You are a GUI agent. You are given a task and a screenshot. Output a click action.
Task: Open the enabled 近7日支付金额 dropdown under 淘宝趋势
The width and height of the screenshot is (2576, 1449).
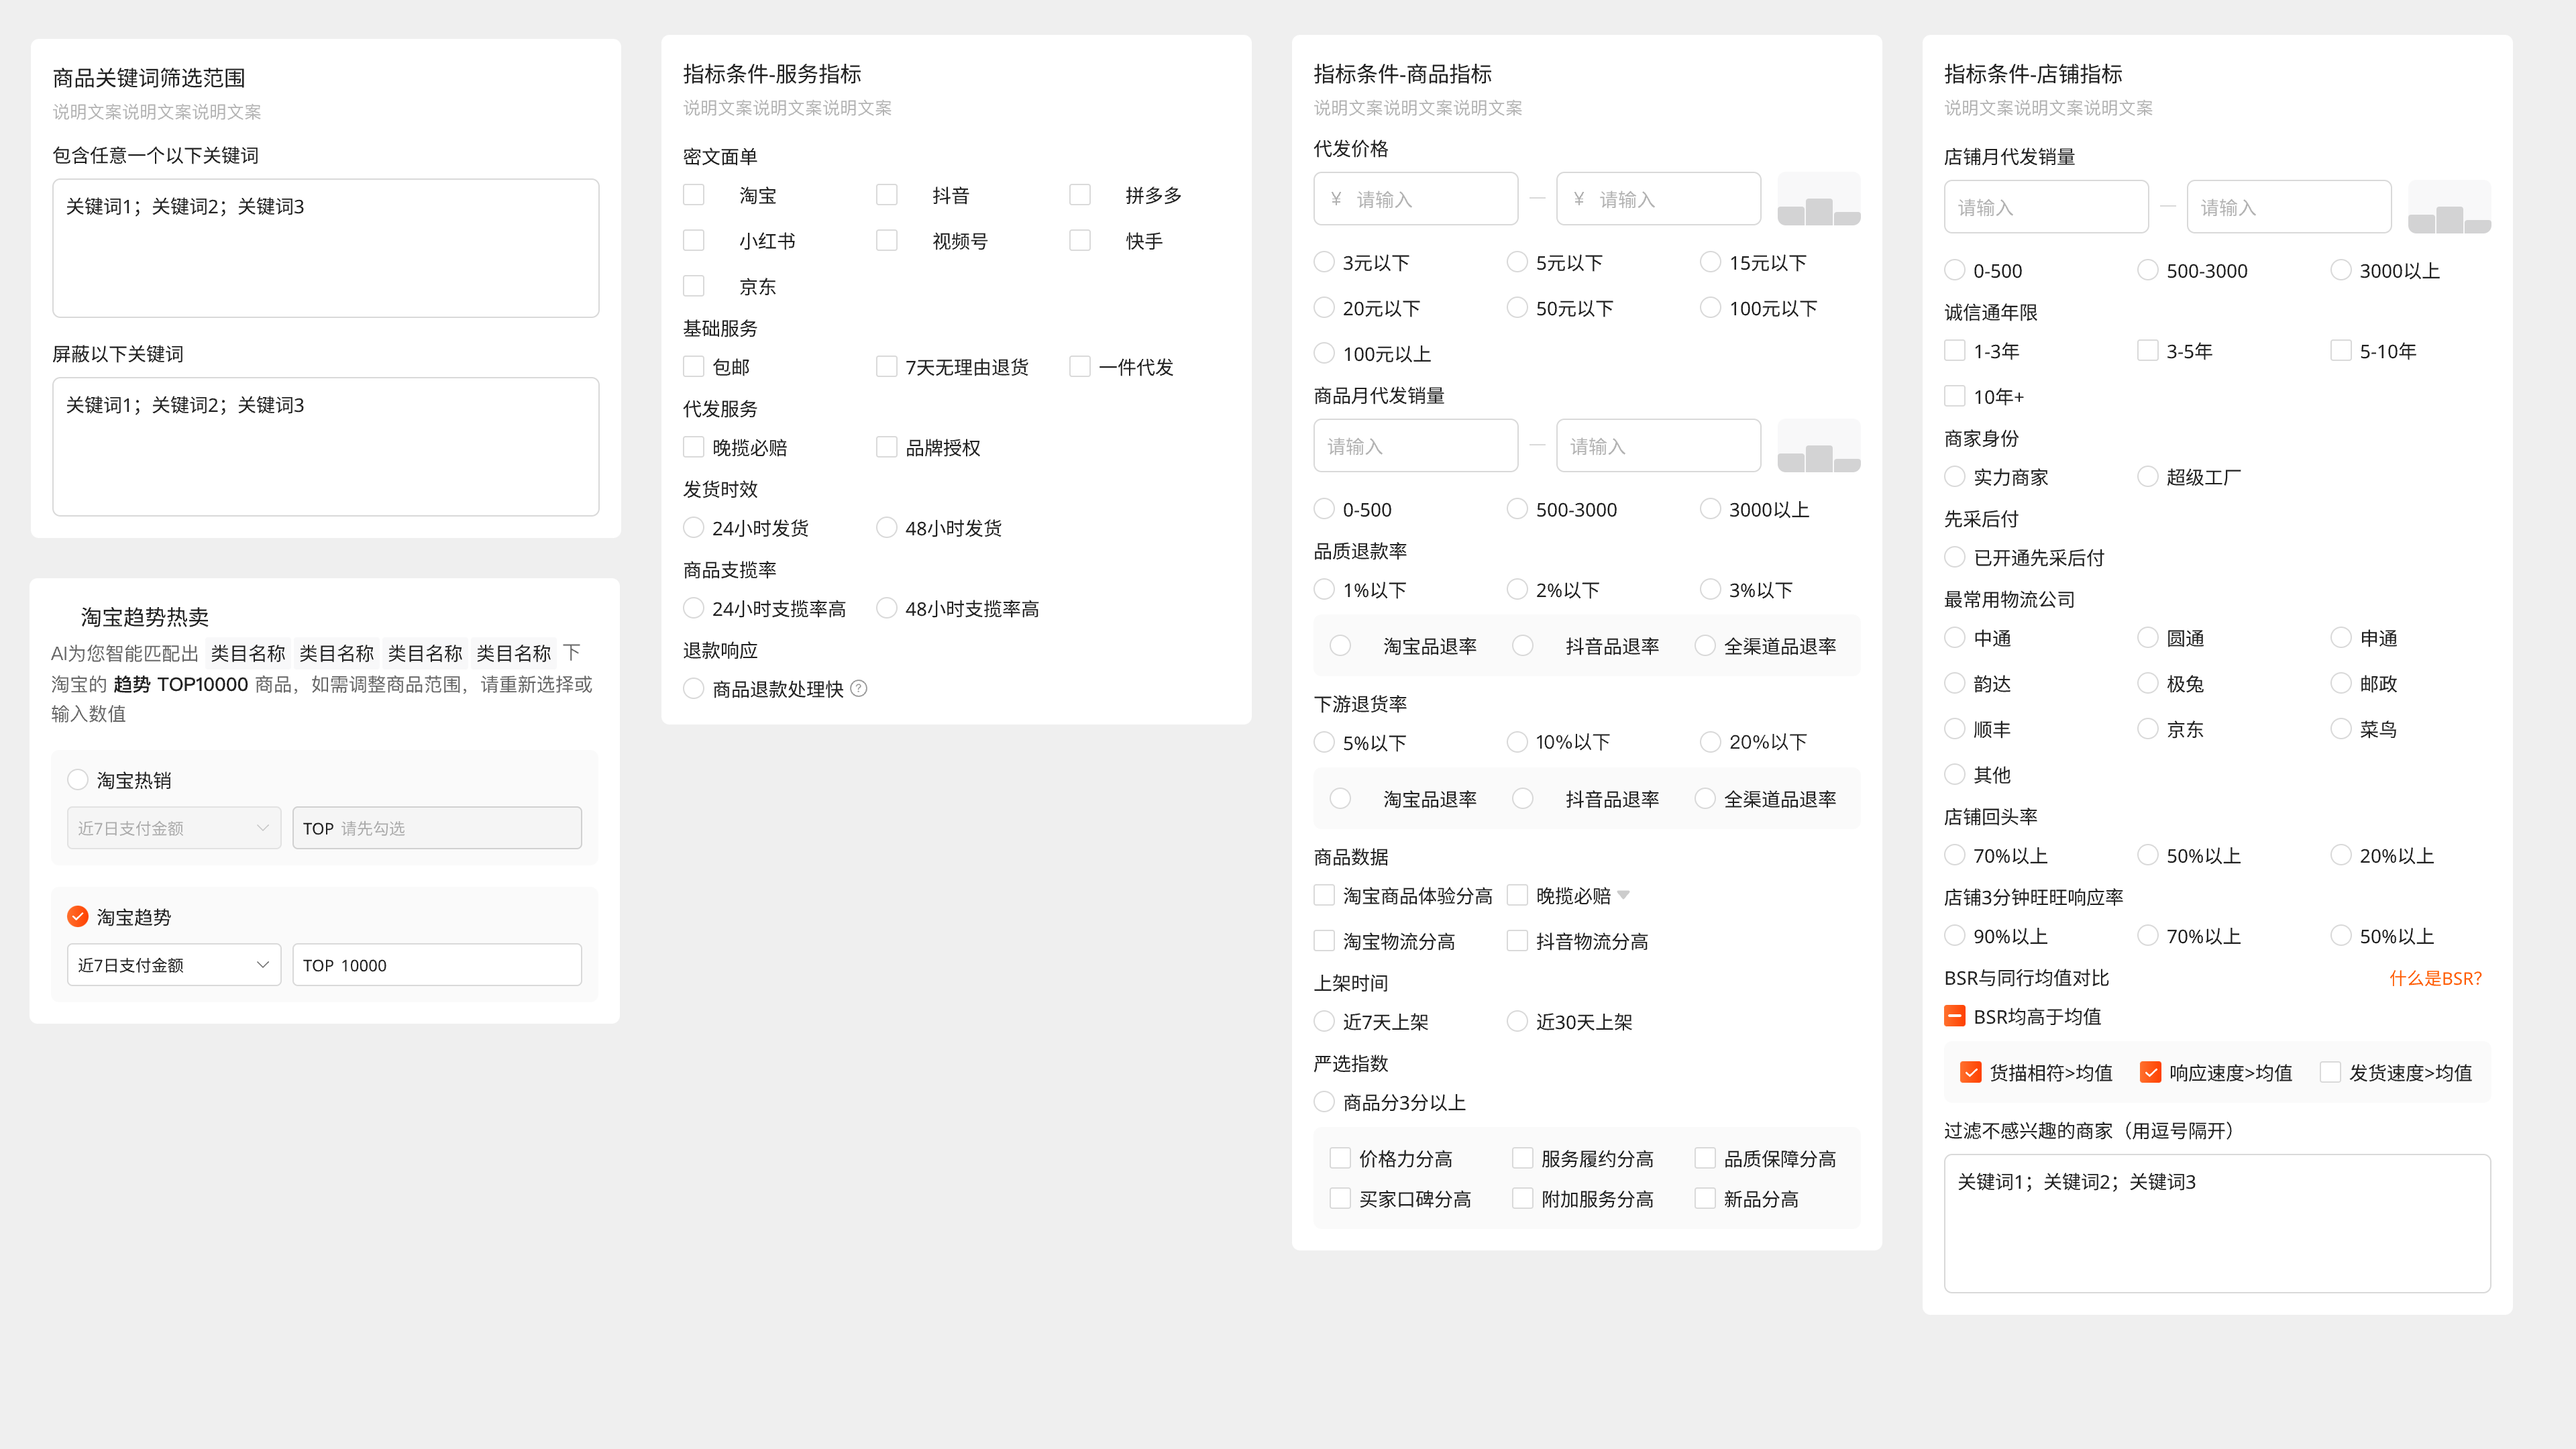(174, 965)
